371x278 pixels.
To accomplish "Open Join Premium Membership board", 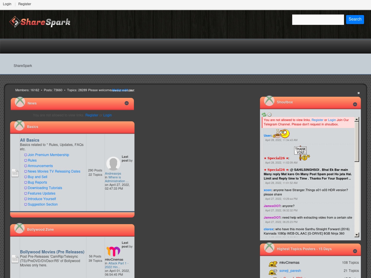I will [x=48, y=155].
